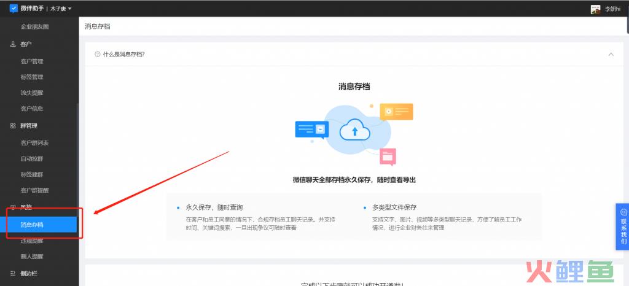
Task: Select 自动拉群 in the sidebar
Action: point(32,158)
